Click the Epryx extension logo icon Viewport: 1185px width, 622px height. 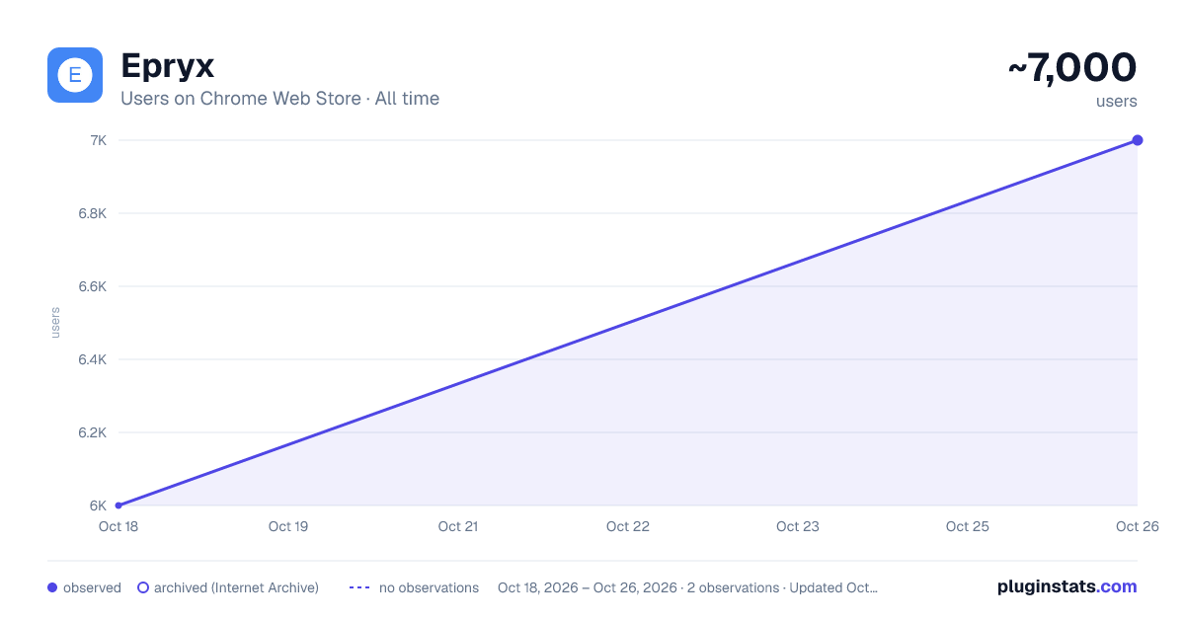(75, 75)
